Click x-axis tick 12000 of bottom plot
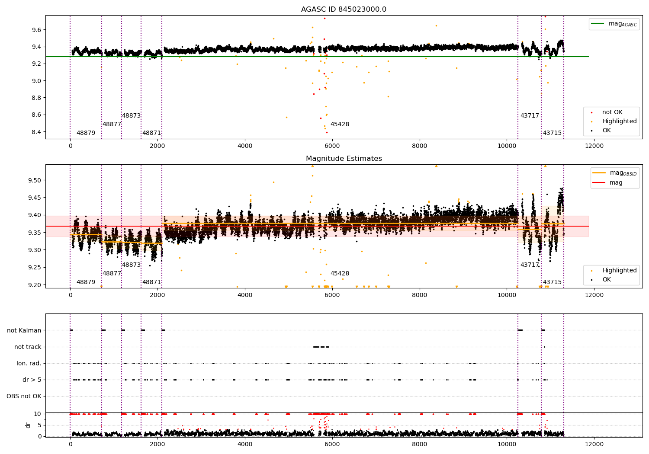Viewport: 649px width, 454px height. click(x=594, y=444)
